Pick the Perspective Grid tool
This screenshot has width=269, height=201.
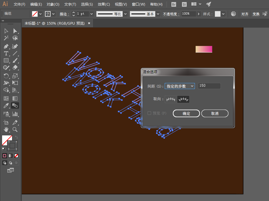pos(15,90)
